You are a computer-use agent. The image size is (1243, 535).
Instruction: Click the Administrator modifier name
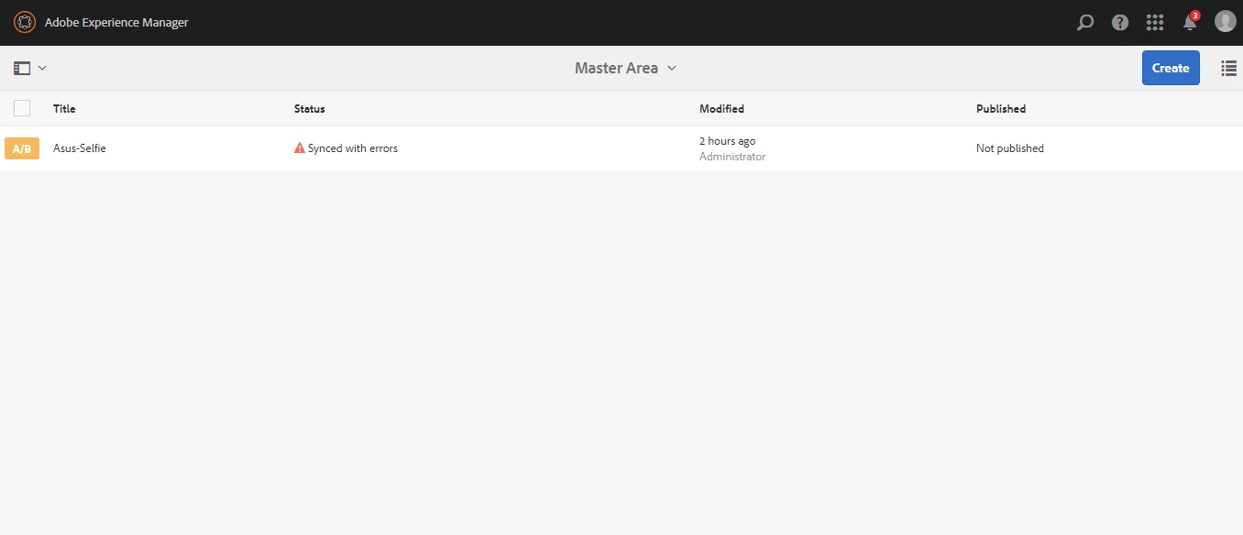(x=732, y=157)
